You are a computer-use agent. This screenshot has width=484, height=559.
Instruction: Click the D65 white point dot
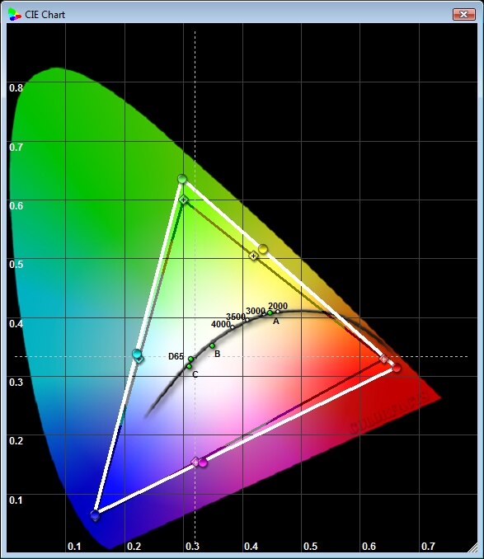pos(191,359)
